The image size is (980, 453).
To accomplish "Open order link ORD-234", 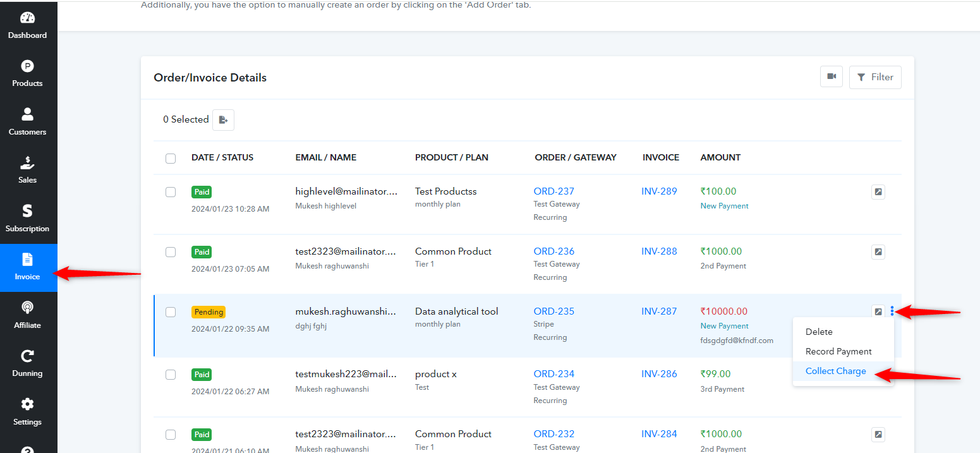I will (554, 373).
